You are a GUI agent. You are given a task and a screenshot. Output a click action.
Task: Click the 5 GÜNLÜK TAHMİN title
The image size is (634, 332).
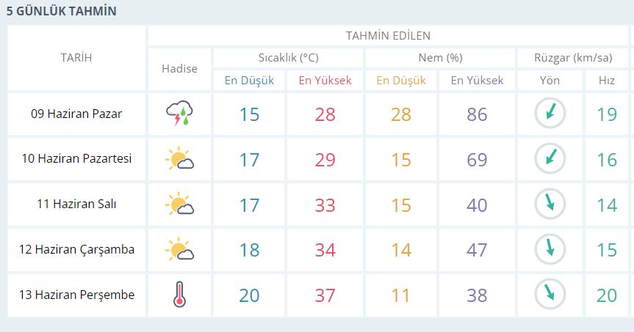click(x=61, y=11)
